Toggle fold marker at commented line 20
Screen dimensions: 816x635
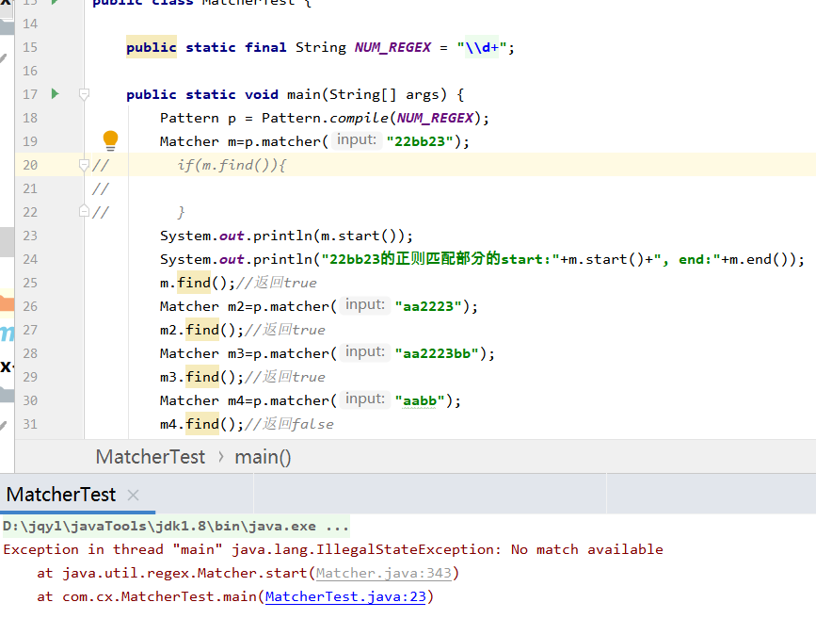[84, 165]
